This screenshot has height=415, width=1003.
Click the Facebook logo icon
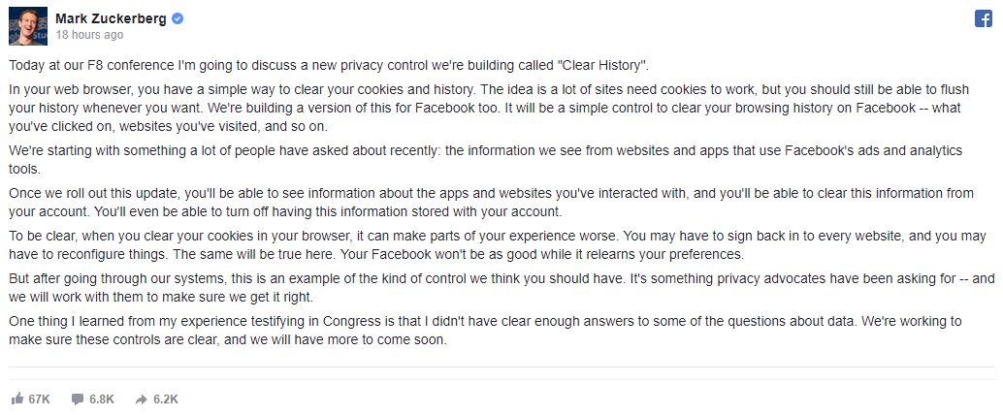(984, 18)
